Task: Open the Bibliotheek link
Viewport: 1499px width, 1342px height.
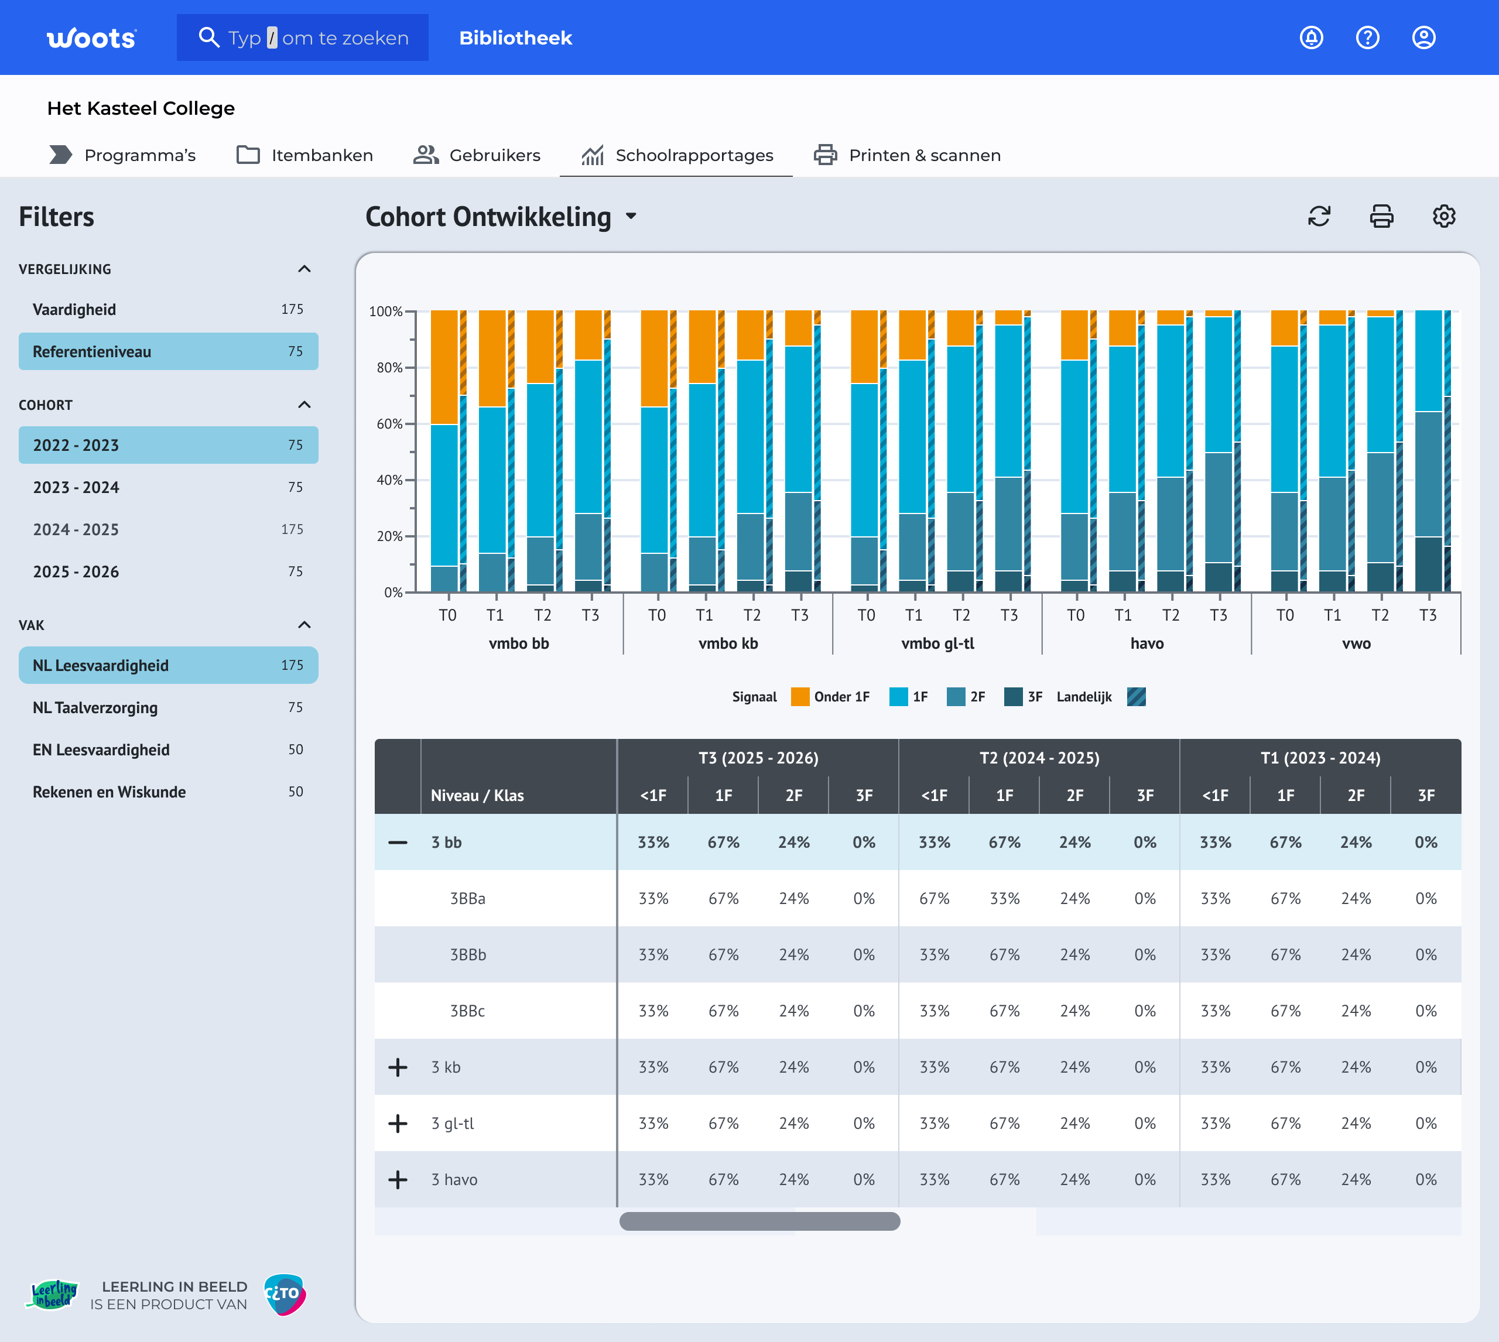Action: (x=515, y=37)
